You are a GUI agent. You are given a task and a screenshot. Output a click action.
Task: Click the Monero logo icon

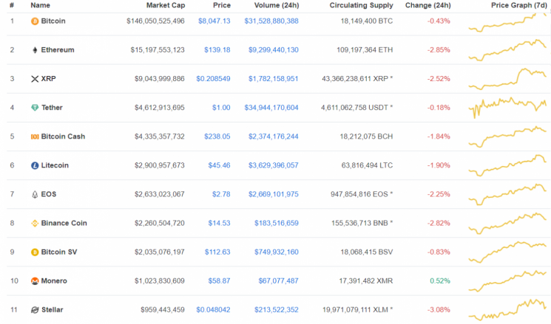coord(35,281)
